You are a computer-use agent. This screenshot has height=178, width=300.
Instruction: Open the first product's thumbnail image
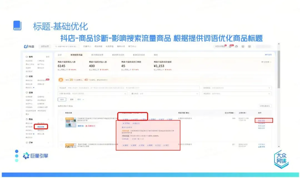71,122
